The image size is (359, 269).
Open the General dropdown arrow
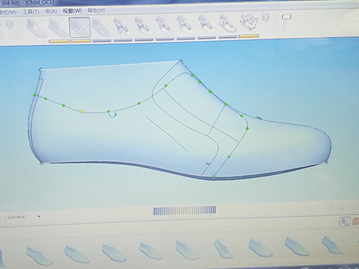coord(39,217)
